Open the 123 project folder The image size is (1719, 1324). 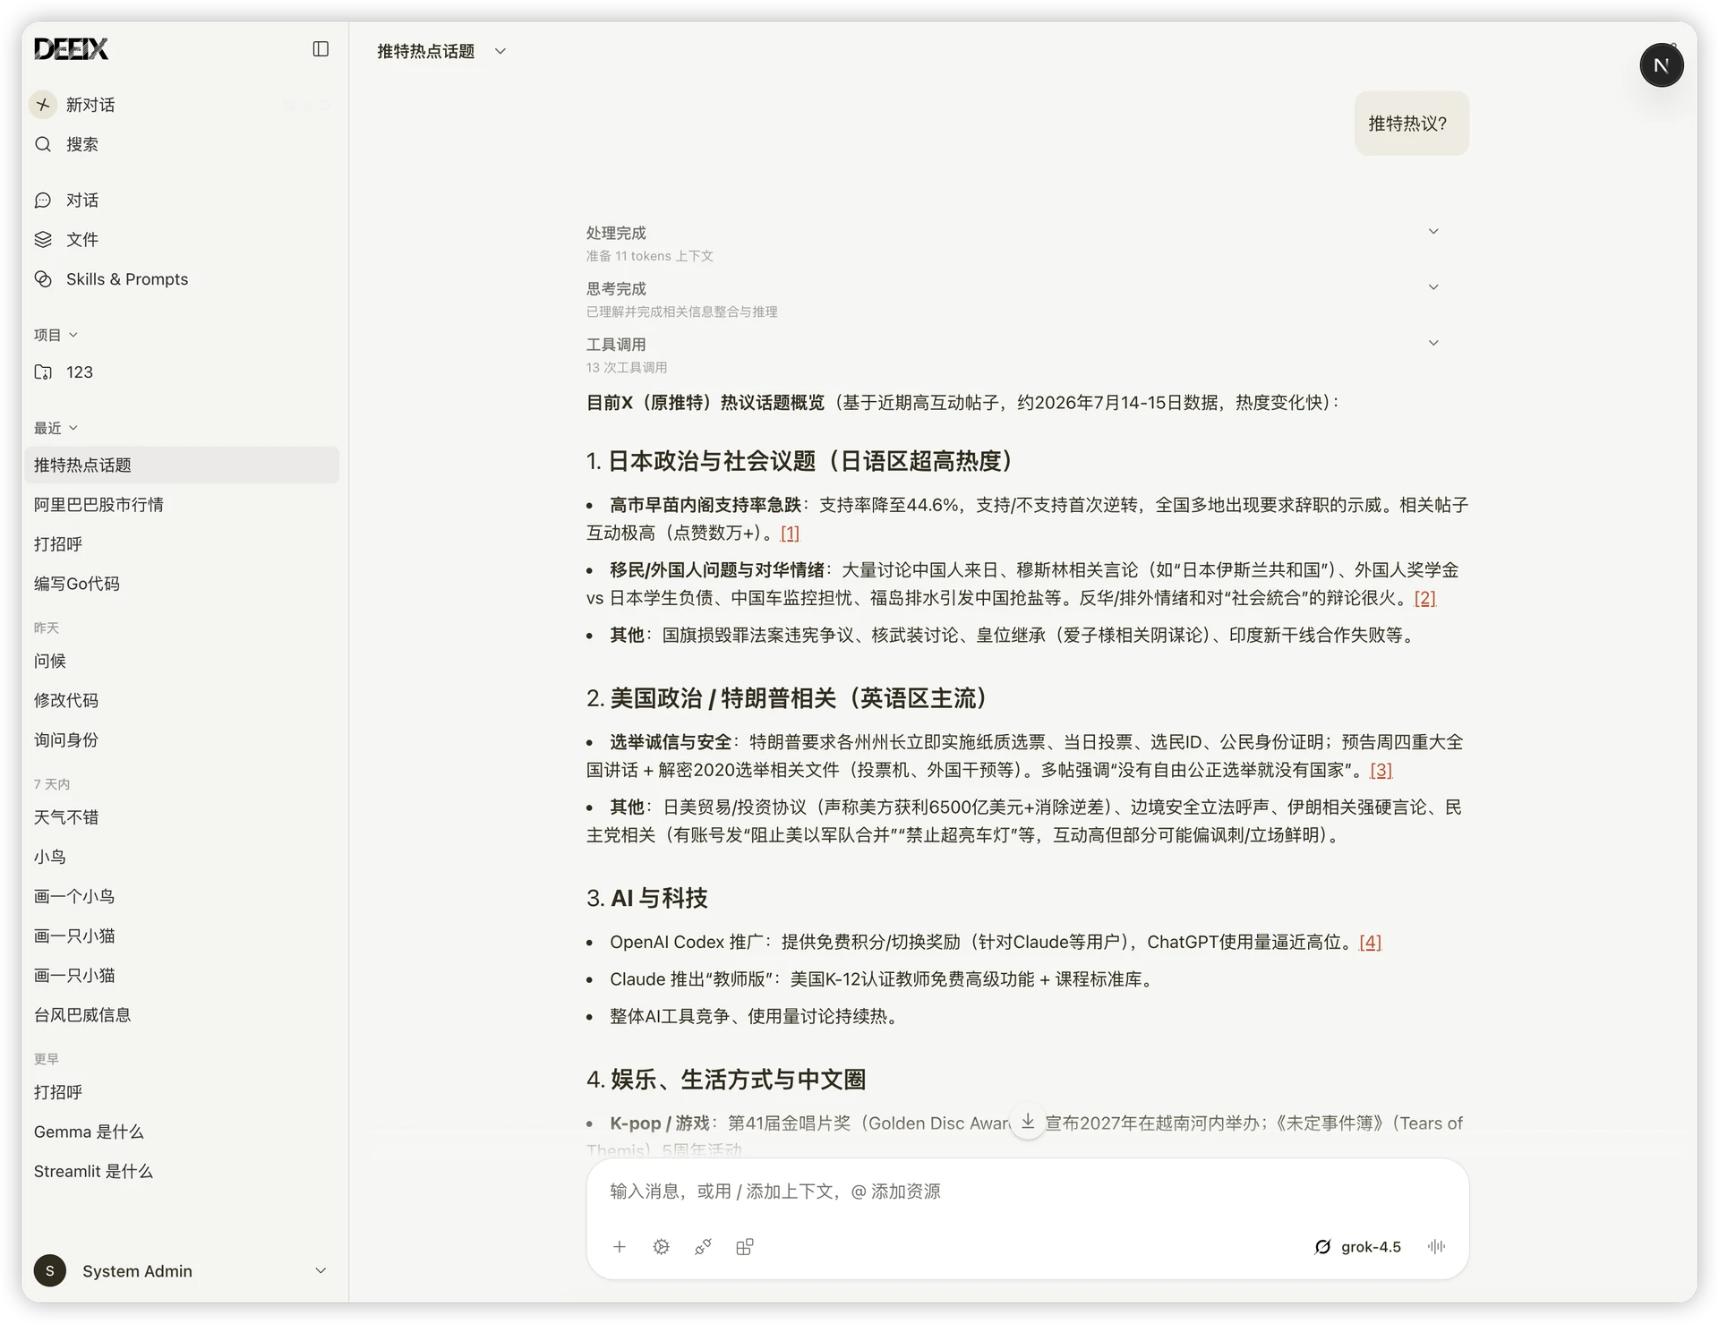pyautogui.click(x=182, y=372)
